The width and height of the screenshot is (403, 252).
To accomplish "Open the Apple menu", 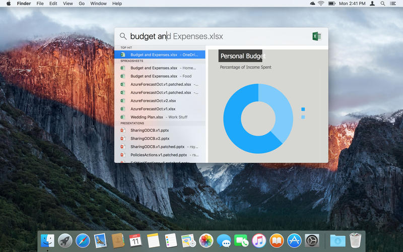I will click(8, 4).
